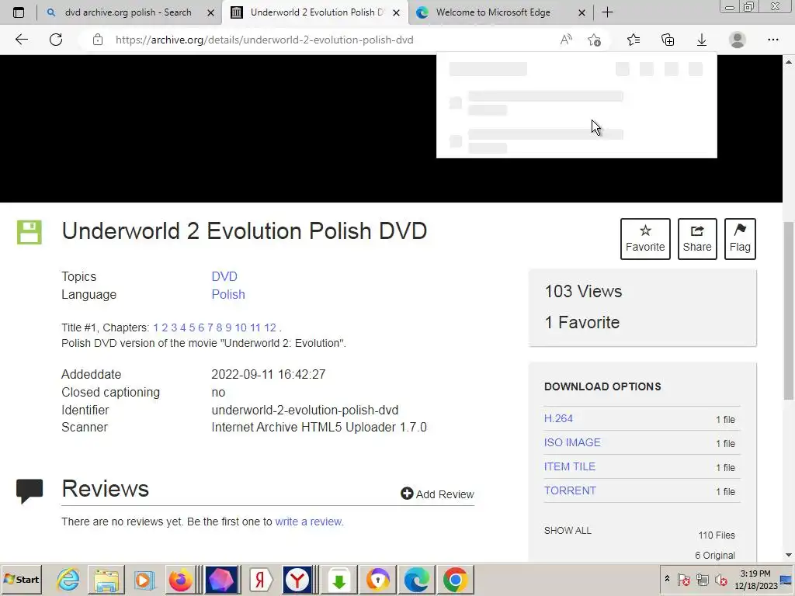Download the ISO IMAGE option
Image resolution: width=795 pixels, height=596 pixels.
coord(572,442)
